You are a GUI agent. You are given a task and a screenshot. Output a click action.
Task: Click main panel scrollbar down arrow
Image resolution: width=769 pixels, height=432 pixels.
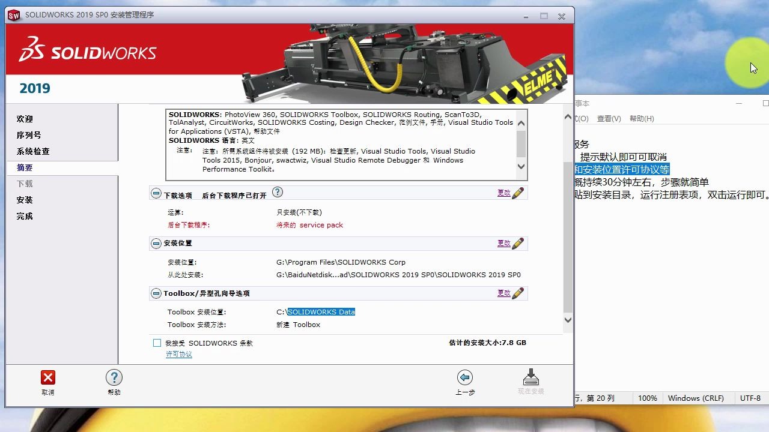pos(568,320)
